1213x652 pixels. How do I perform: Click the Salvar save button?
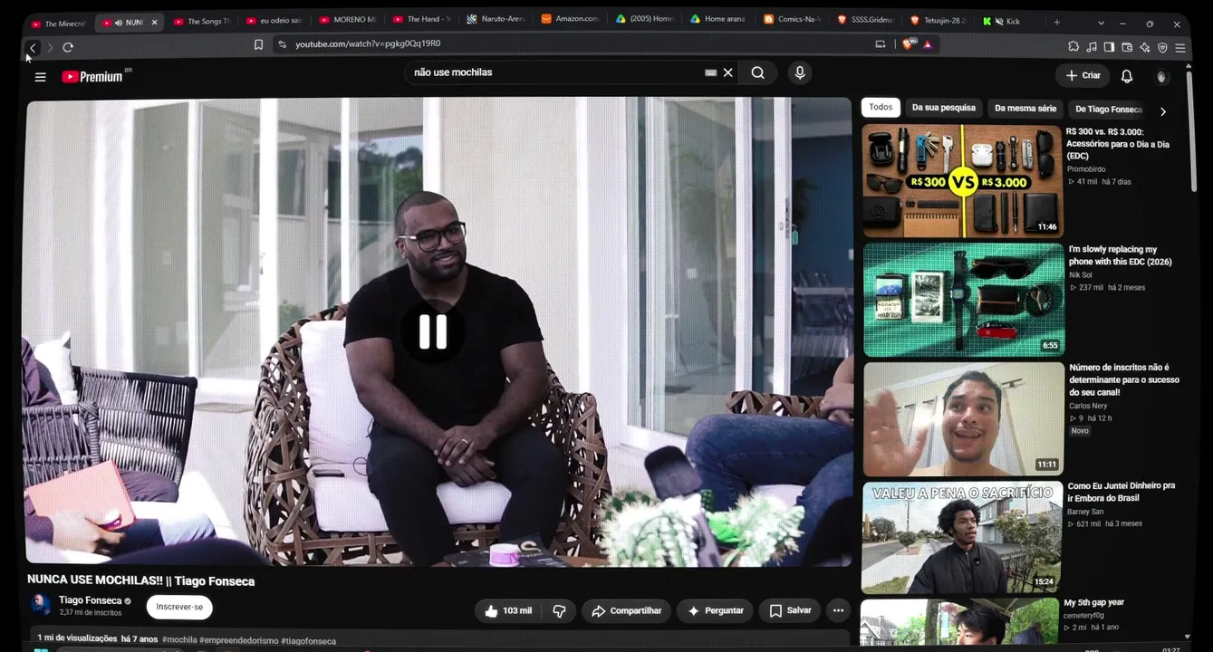790,611
